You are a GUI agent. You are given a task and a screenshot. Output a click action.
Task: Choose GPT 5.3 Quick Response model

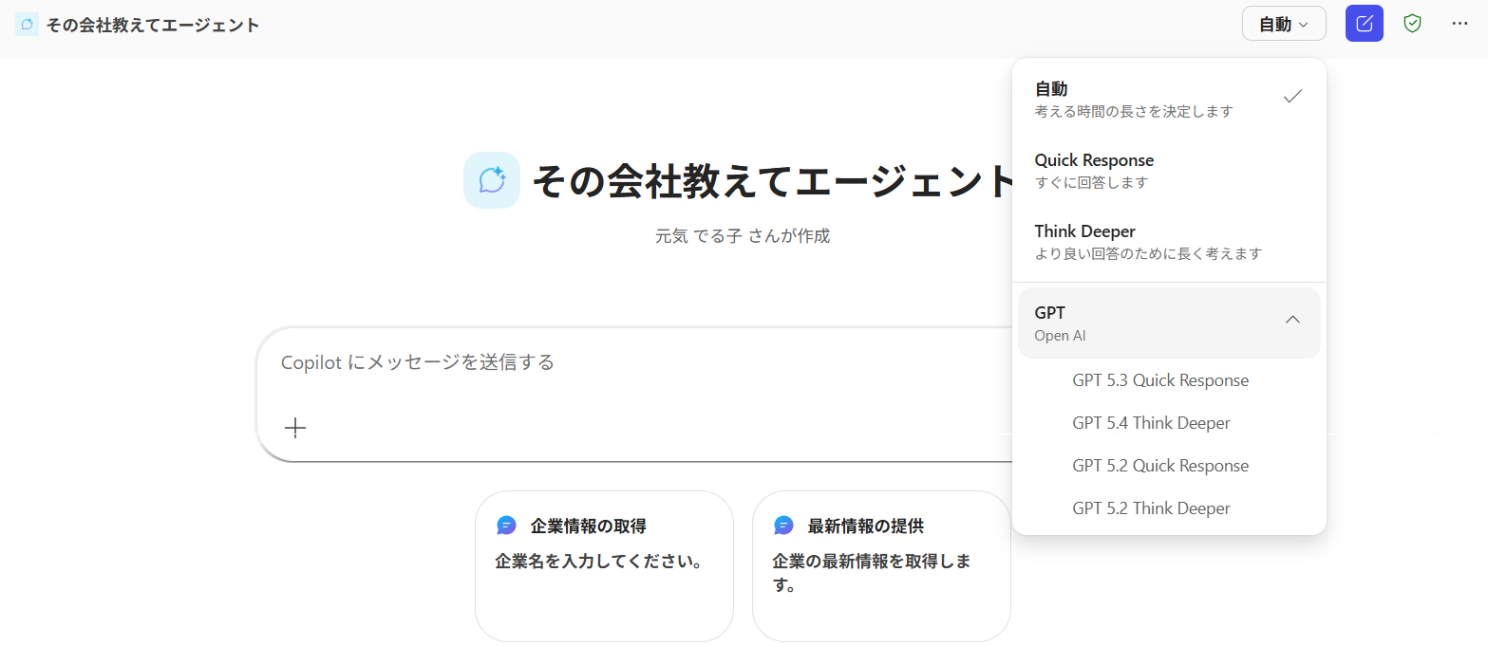[1160, 380]
